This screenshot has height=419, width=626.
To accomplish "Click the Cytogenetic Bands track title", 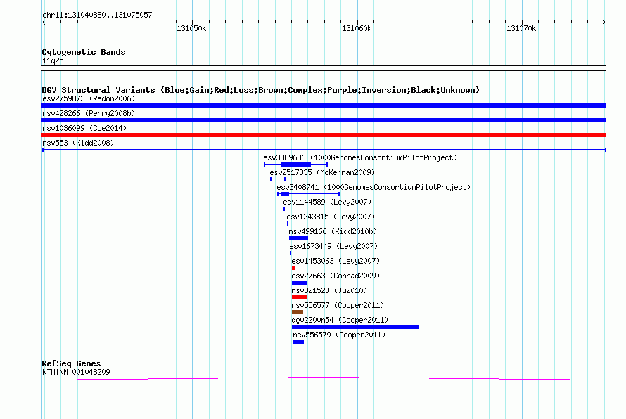I will point(84,52).
